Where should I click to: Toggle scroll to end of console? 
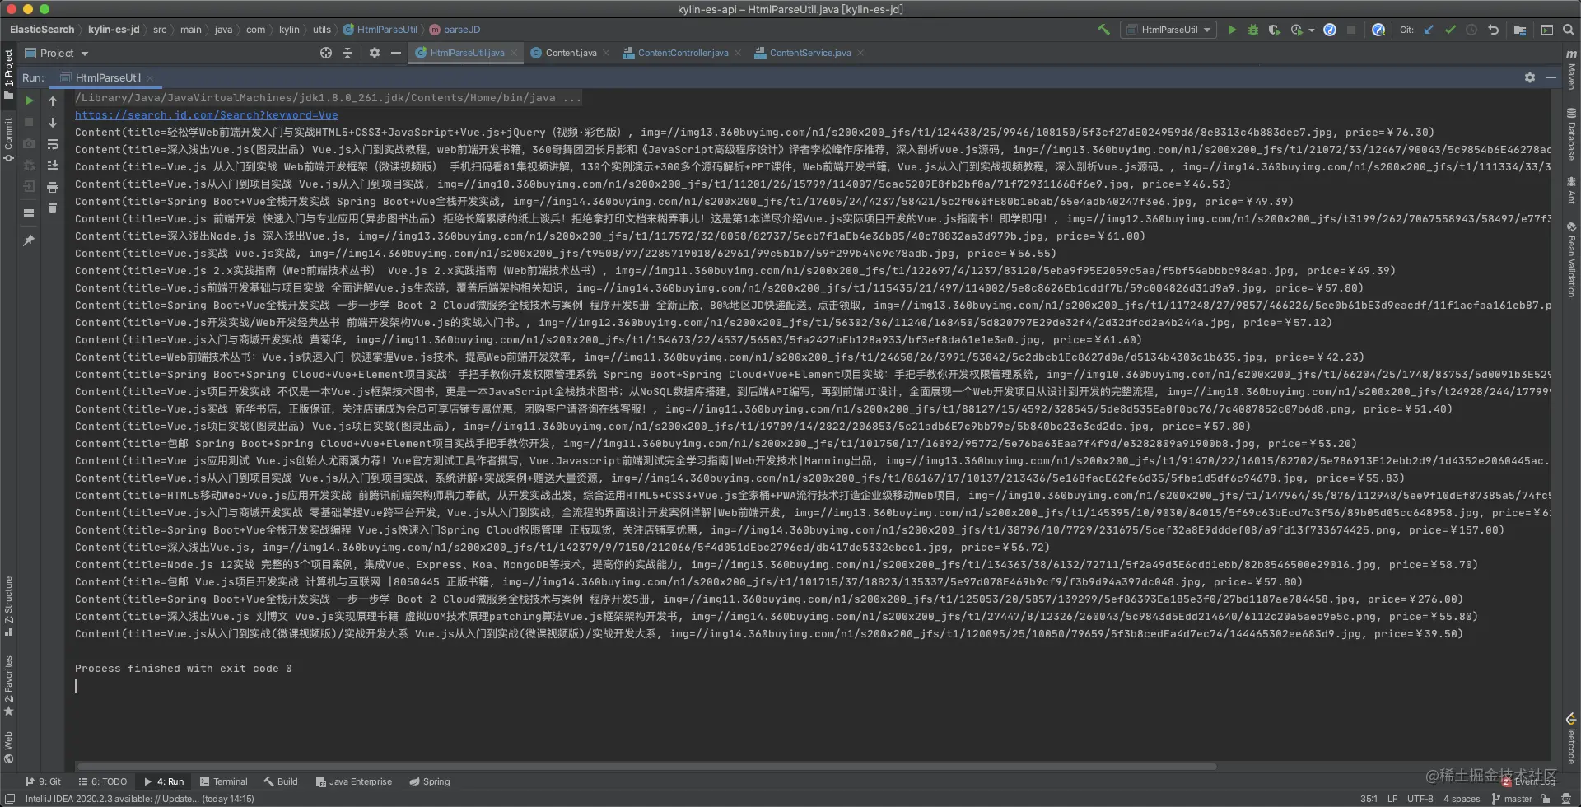53,166
